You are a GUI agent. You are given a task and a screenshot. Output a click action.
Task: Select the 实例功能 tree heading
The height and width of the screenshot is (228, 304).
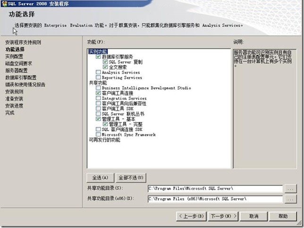(98, 51)
